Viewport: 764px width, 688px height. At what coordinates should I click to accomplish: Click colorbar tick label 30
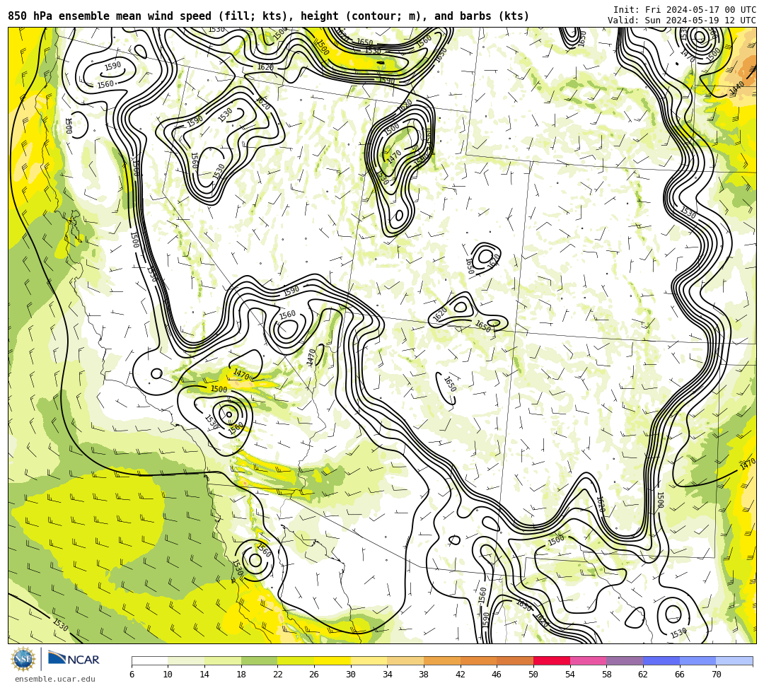click(x=351, y=675)
